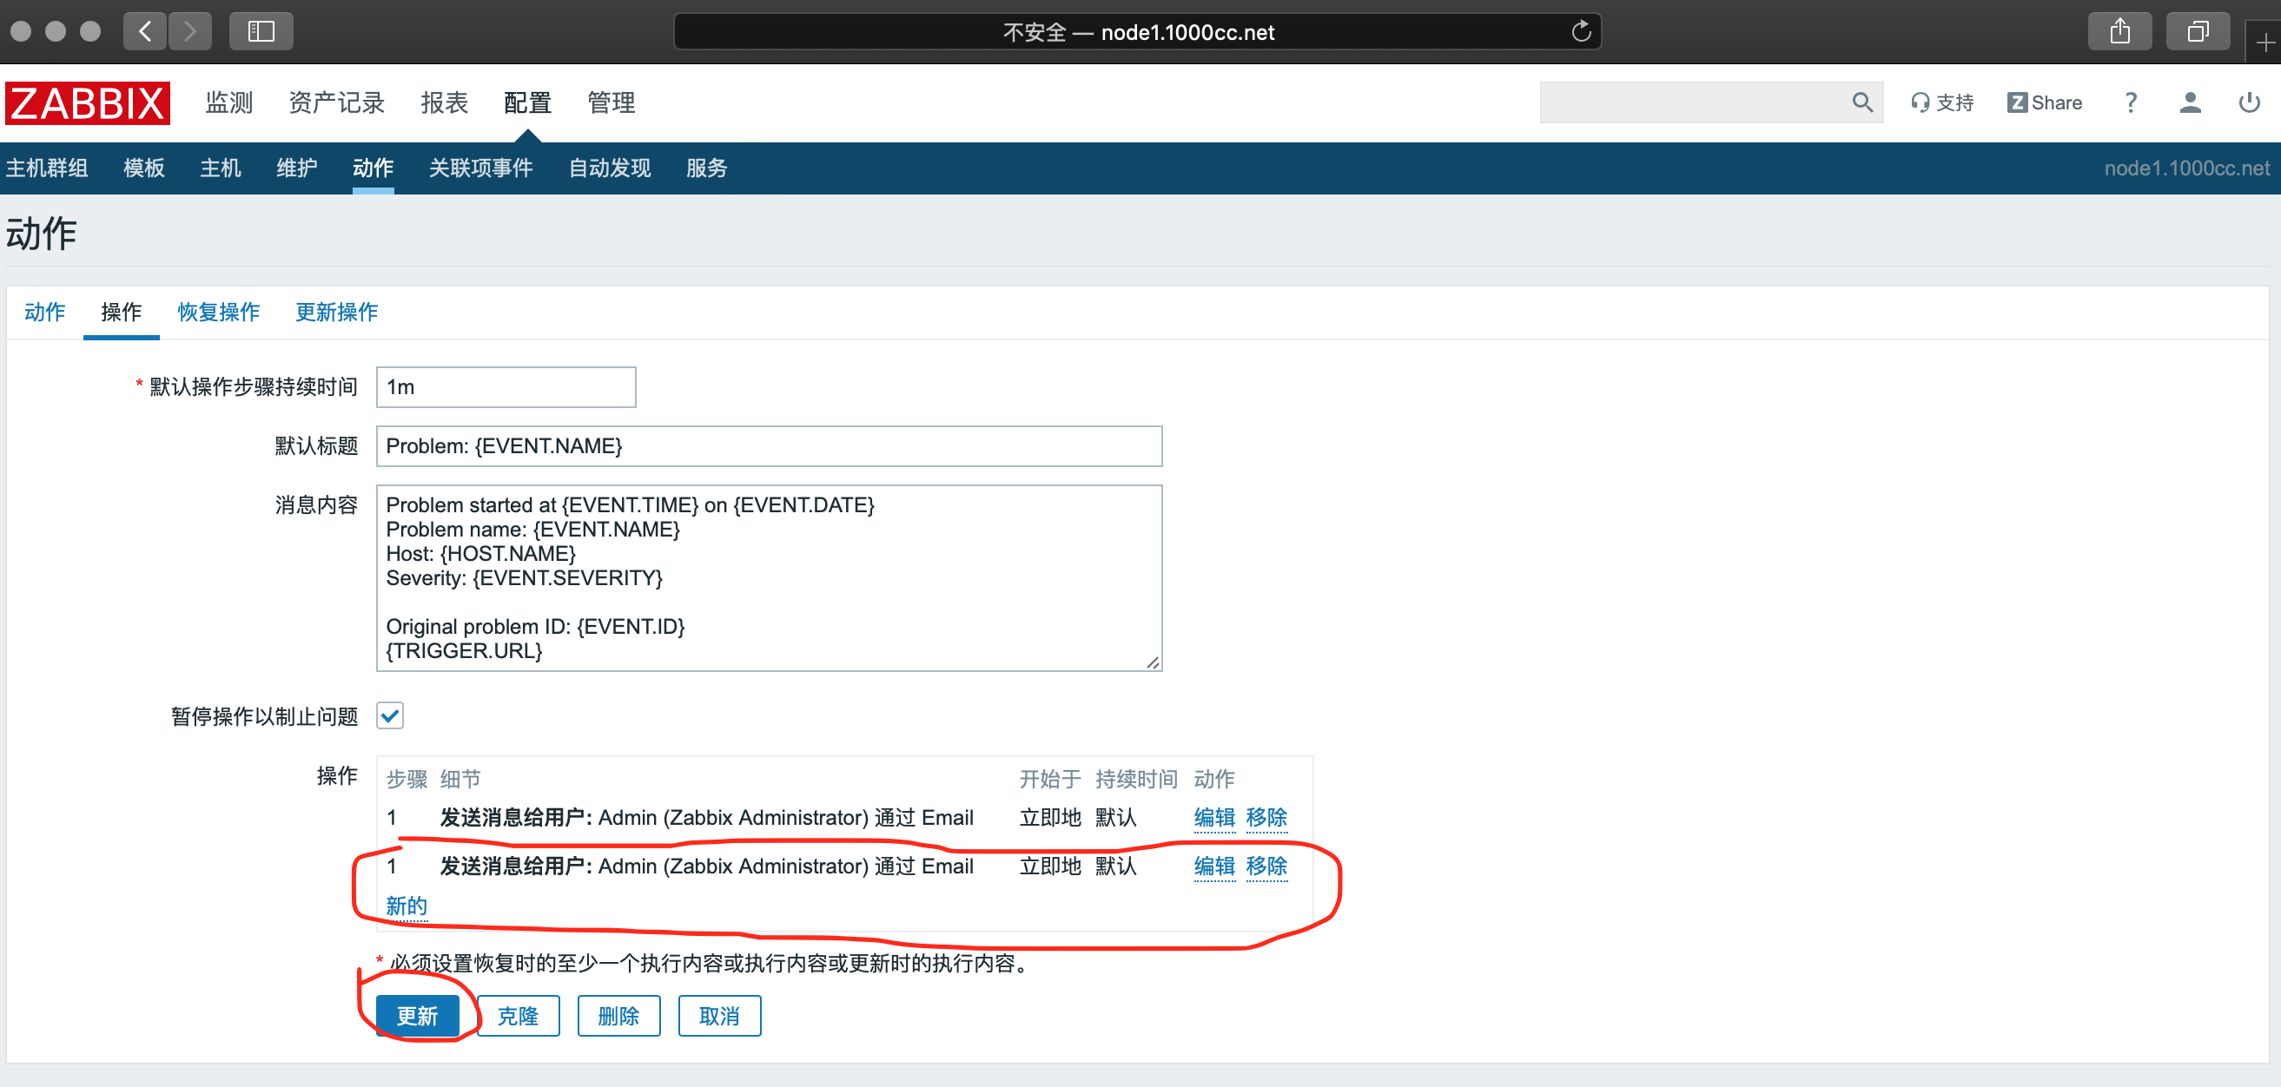This screenshot has width=2281, height=1087.
Task: Open the Zabbix Share page
Action: pyautogui.click(x=2044, y=102)
